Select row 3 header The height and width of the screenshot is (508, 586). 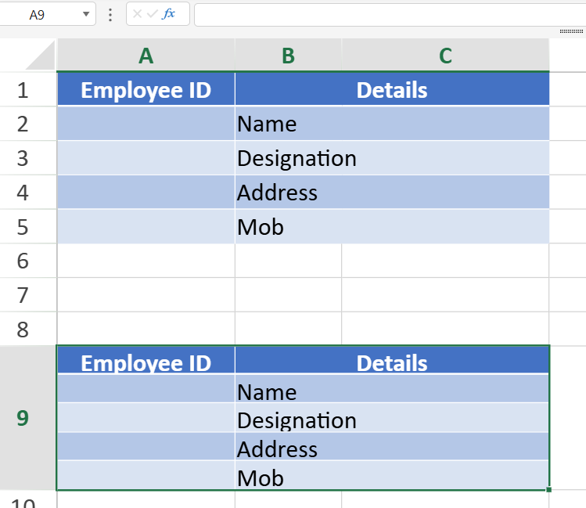pyautogui.click(x=27, y=158)
